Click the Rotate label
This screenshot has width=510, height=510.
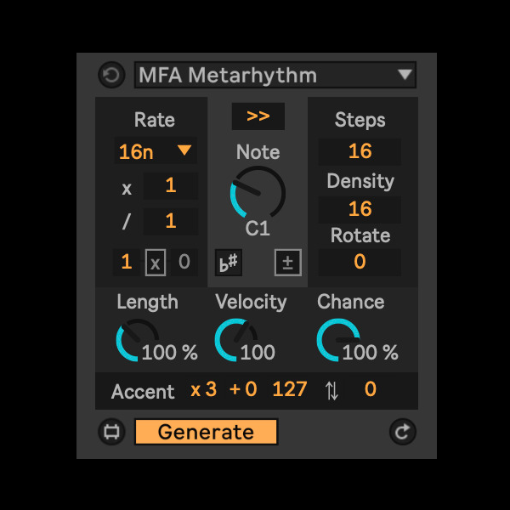(x=360, y=235)
